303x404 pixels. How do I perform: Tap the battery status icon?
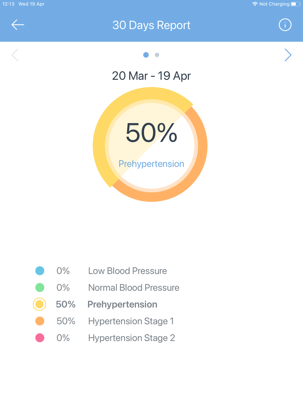click(x=295, y=4)
